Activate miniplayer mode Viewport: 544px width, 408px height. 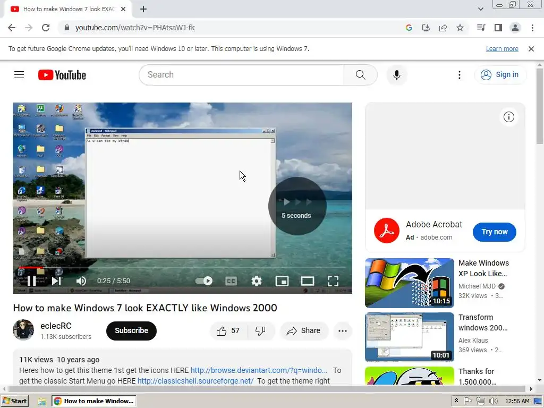pyautogui.click(x=282, y=281)
